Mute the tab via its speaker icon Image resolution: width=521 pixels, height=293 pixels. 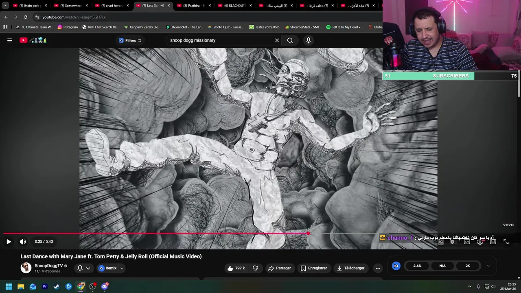[x=162, y=6]
